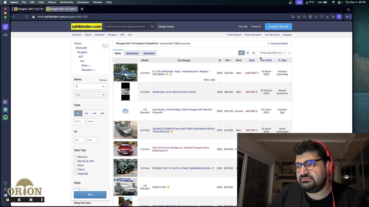Click the Hesap Aç link
369x207 pixels.
[x=256, y=26]
